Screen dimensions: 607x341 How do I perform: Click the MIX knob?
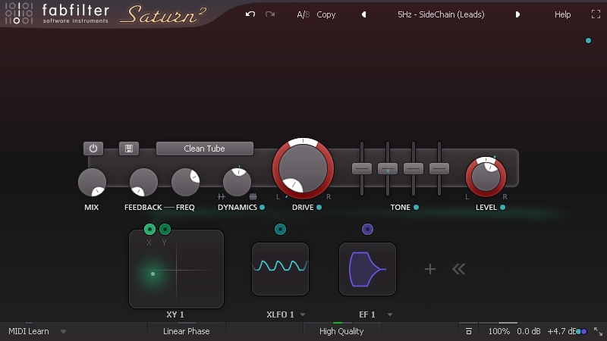tap(92, 182)
